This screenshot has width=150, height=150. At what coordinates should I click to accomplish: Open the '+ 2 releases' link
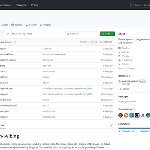point(123,89)
